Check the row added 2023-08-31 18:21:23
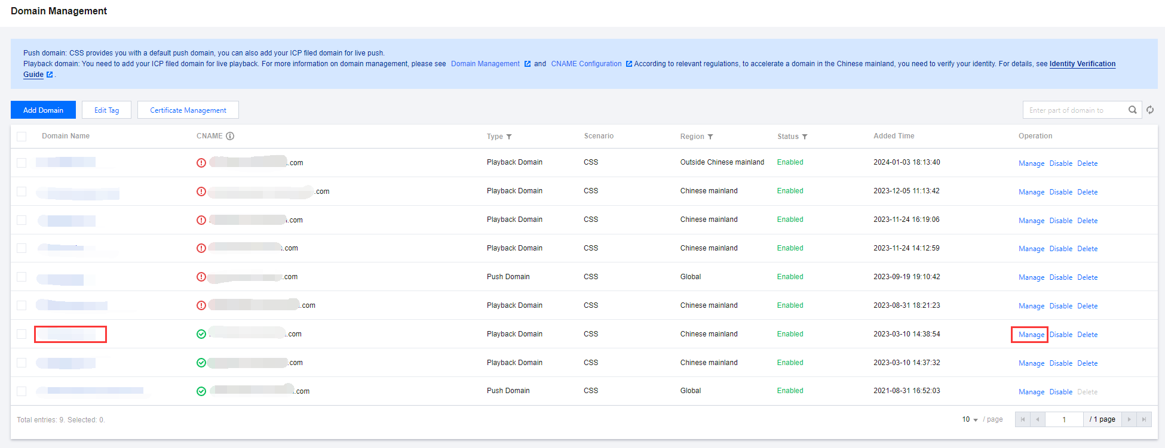 (x=22, y=305)
